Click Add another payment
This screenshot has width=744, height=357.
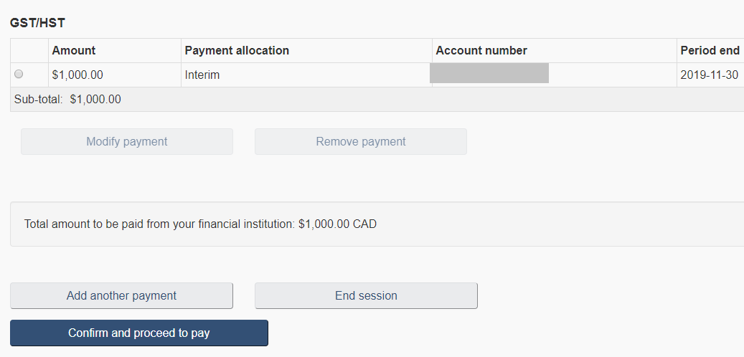pos(121,295)
